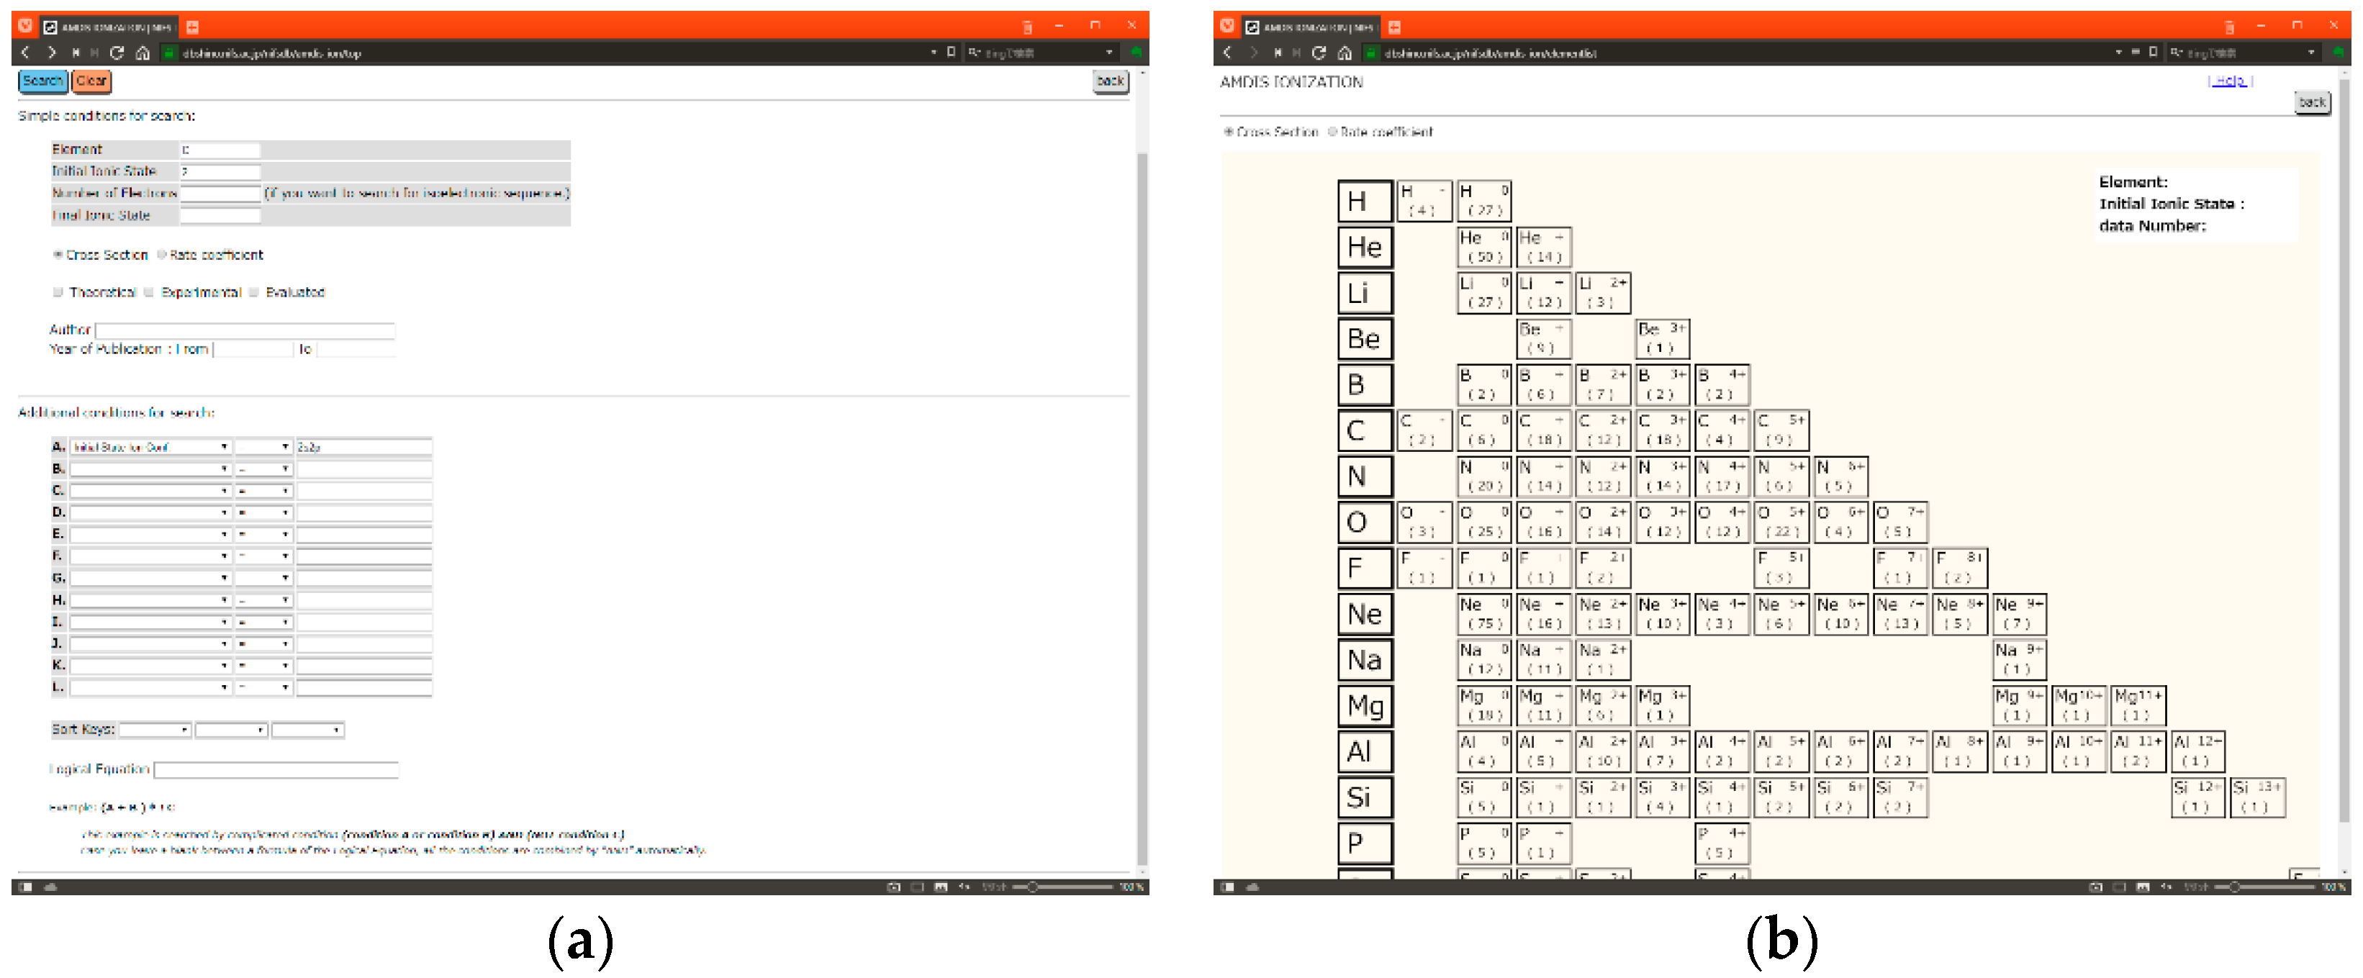Enable the Experimental checkbox

(x=148, y=293)
